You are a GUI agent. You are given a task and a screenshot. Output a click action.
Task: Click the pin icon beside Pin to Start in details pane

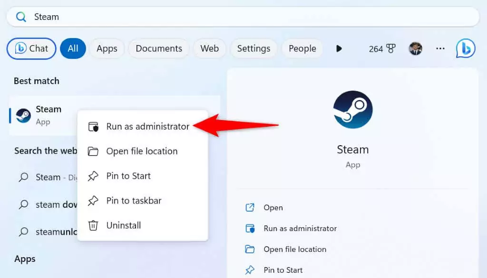[x=250, y=270]
